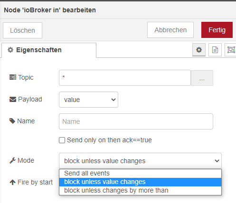The width and height of the screenshot is (236, 203).
Task: Click the tag icon beside Name
Action: click(12, 121)
